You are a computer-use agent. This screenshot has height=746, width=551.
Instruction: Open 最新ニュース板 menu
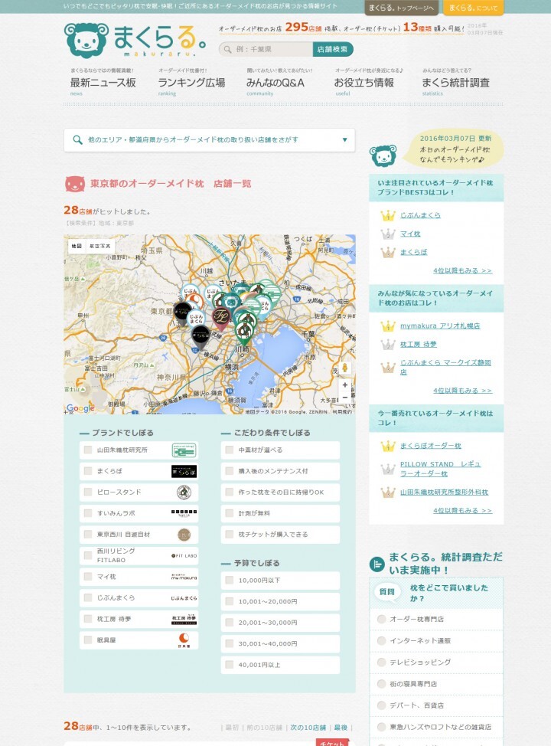(x=103, y=82)
